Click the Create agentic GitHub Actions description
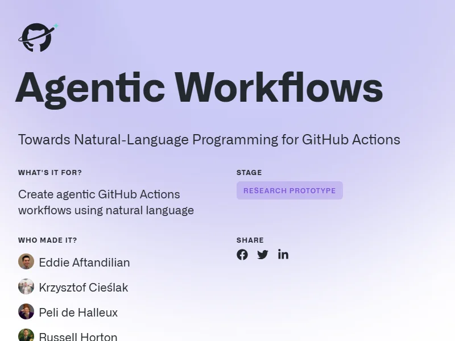 click(106, 202)
